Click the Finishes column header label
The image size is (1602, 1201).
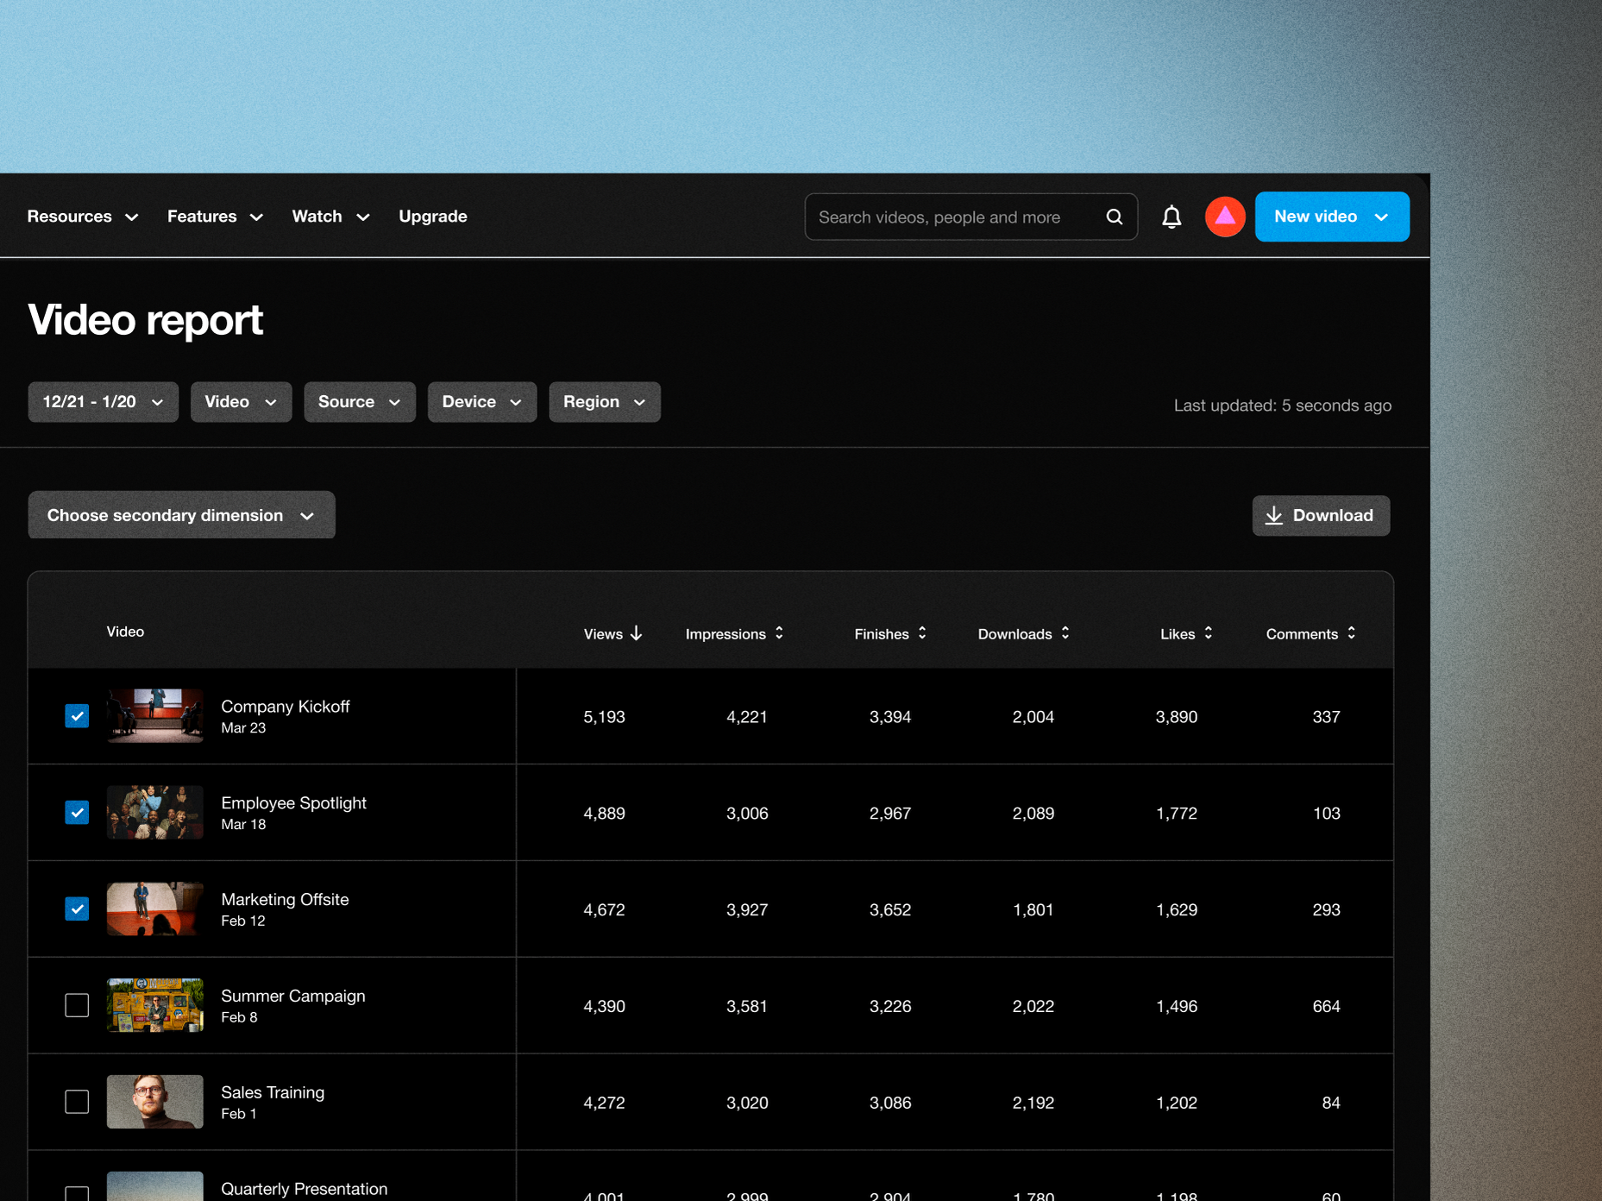coord(882,634)
